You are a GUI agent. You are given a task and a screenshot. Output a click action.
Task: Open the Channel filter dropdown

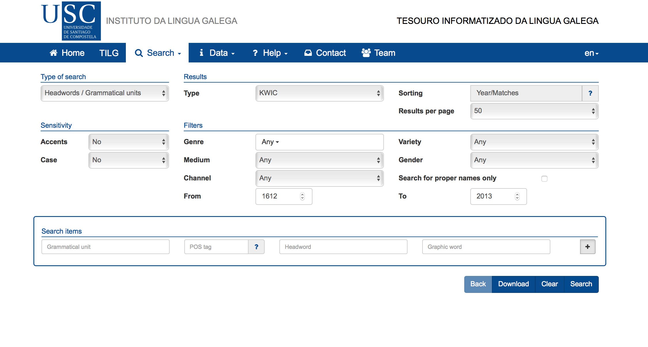click(x=319, y=178)
